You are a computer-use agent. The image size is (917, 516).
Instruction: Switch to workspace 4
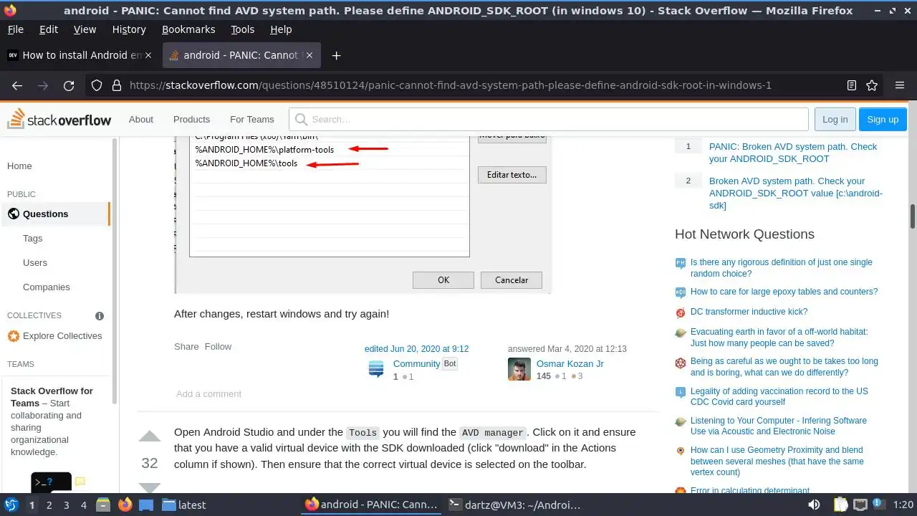83,505
